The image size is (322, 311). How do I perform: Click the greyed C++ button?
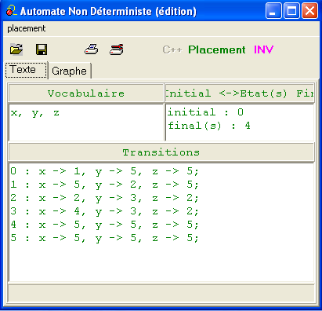point(172,49)
